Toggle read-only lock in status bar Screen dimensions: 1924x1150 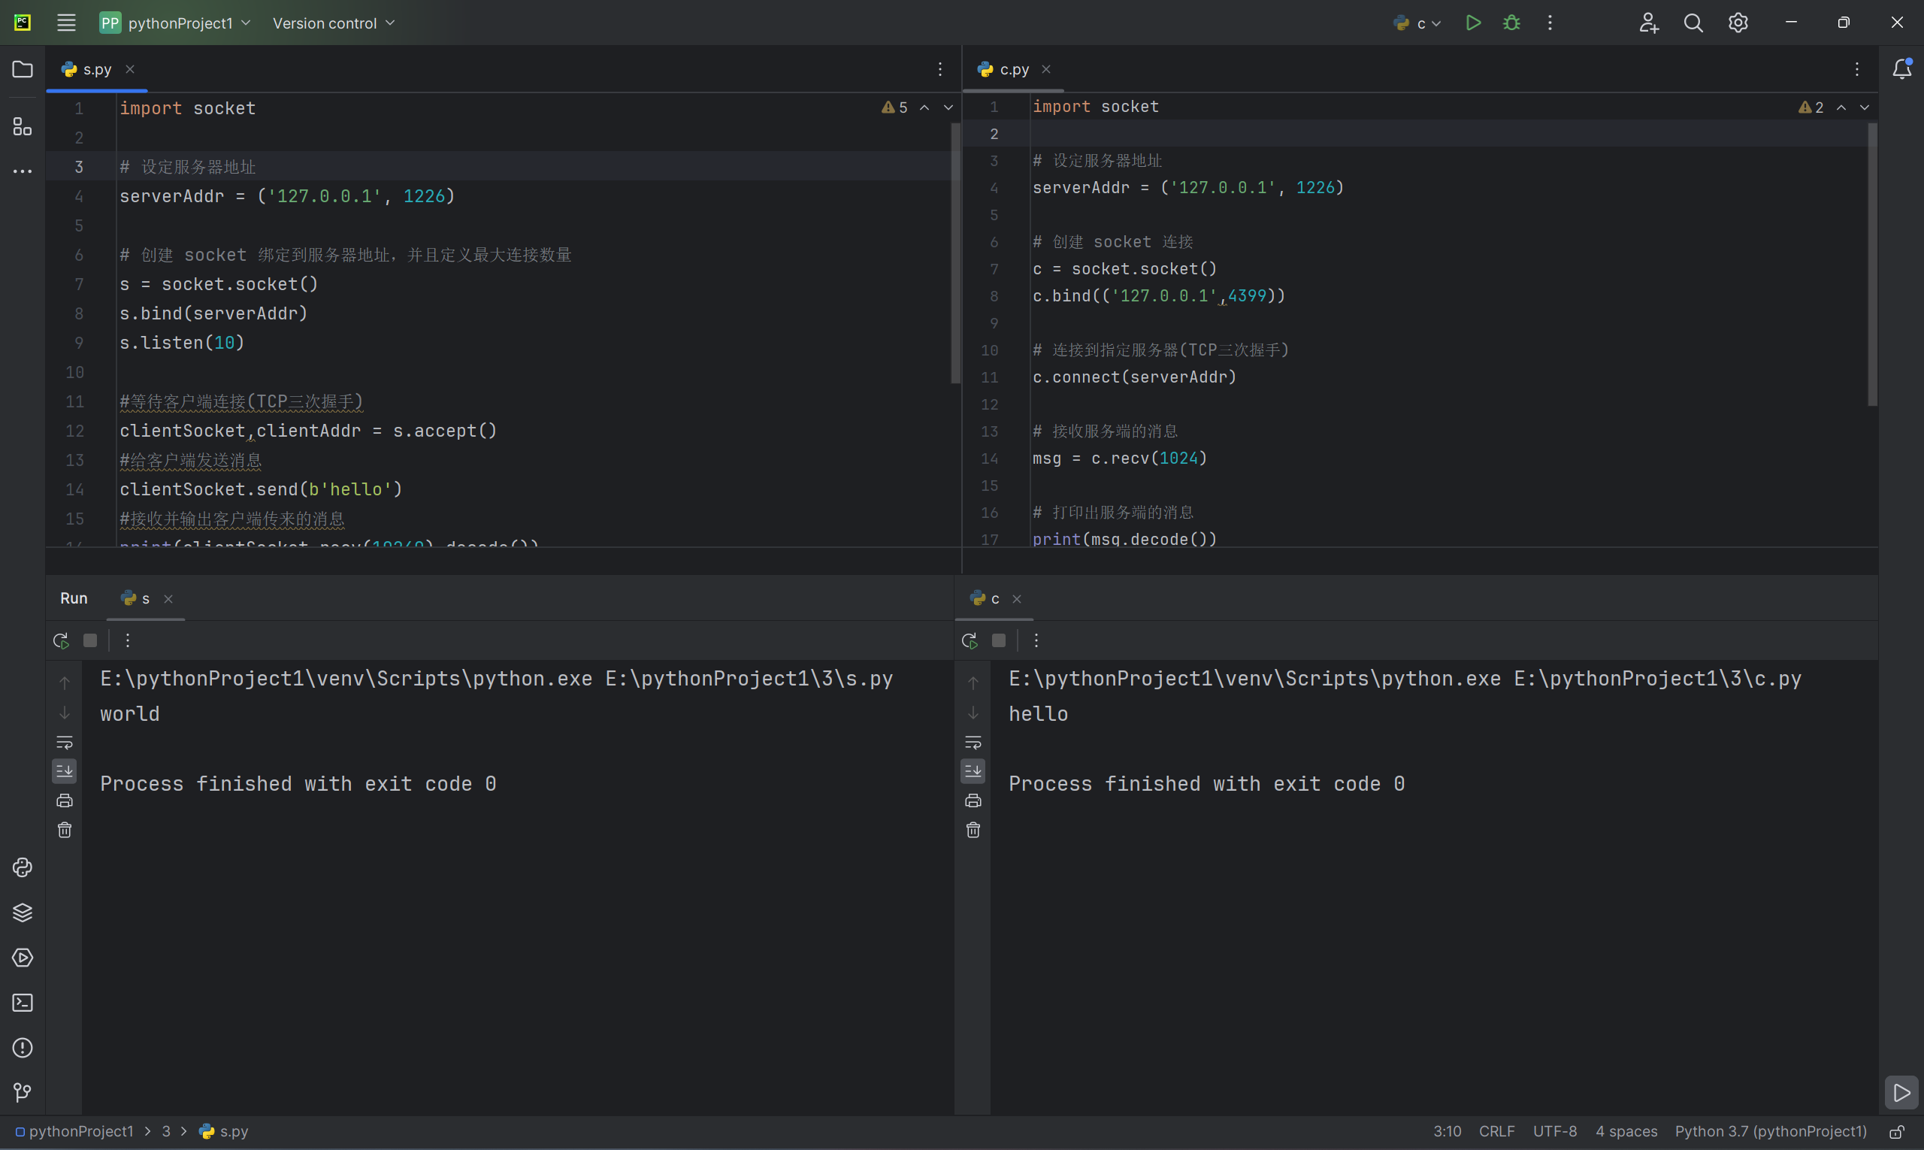click(1896, 1132)
